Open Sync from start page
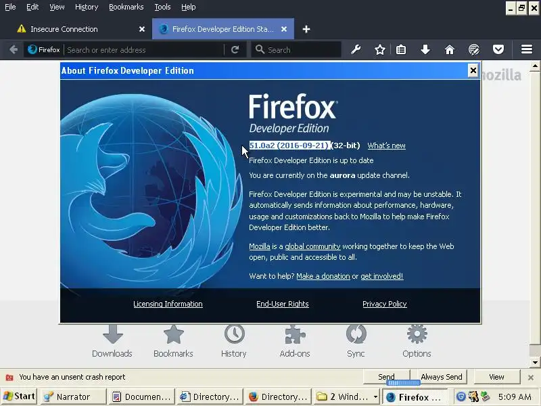The width and height of the screenshot is (541, 406). click(356, 342)
